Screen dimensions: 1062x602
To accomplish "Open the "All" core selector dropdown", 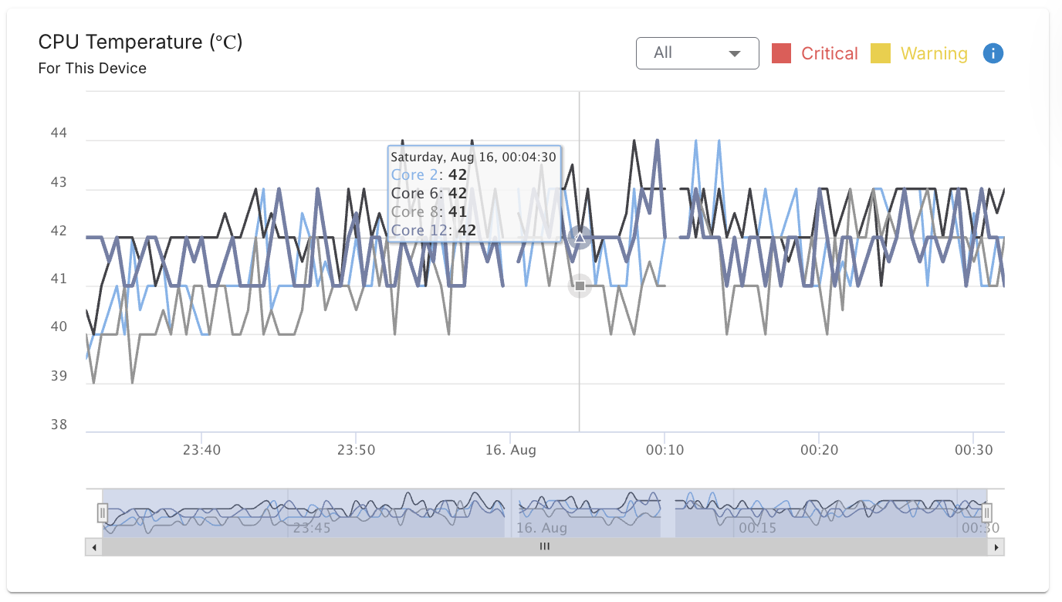I will tap(697, 53).
